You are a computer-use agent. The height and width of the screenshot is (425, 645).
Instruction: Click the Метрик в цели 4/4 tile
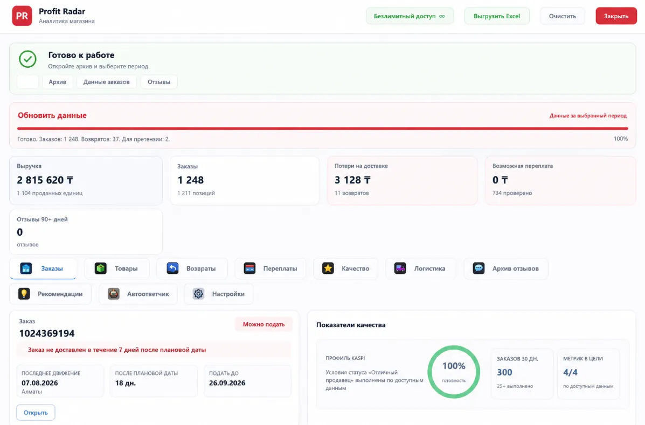[588, 373]
